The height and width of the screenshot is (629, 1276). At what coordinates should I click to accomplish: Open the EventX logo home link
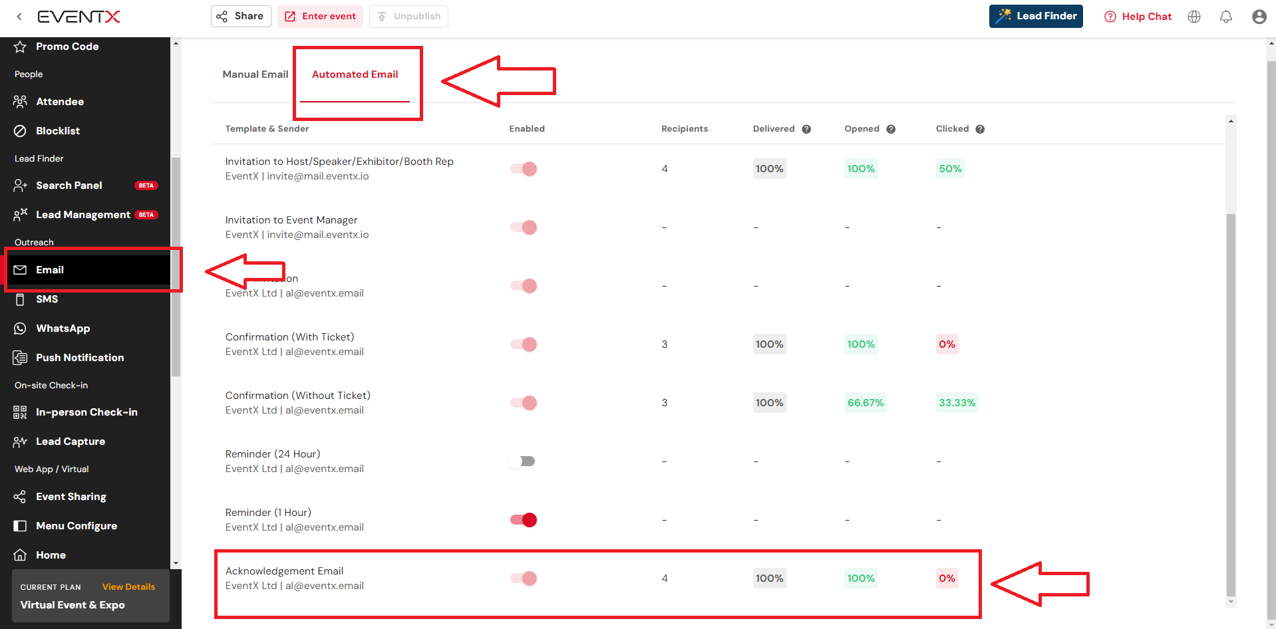(79, 17)
